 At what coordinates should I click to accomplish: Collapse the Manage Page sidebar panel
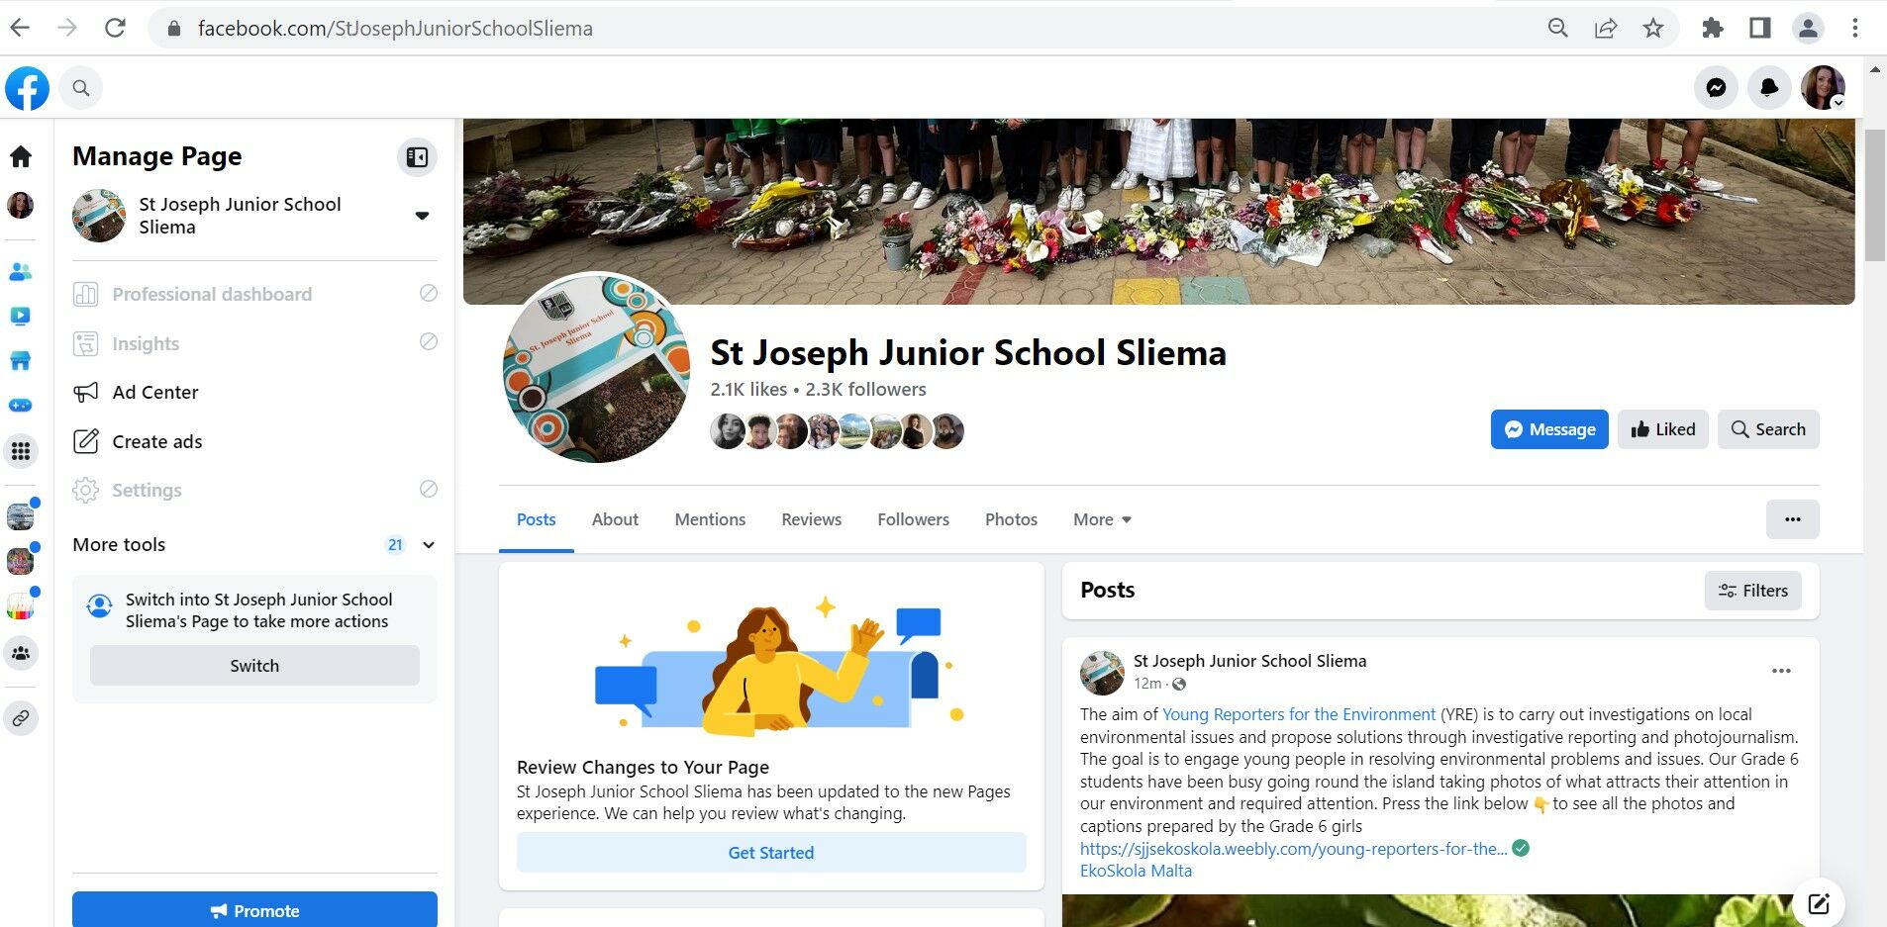pyautogui.click(x=417, y=157)
